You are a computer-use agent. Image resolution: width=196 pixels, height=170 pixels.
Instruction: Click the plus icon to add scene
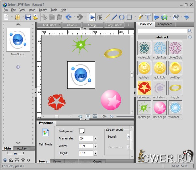click(5, 160)
